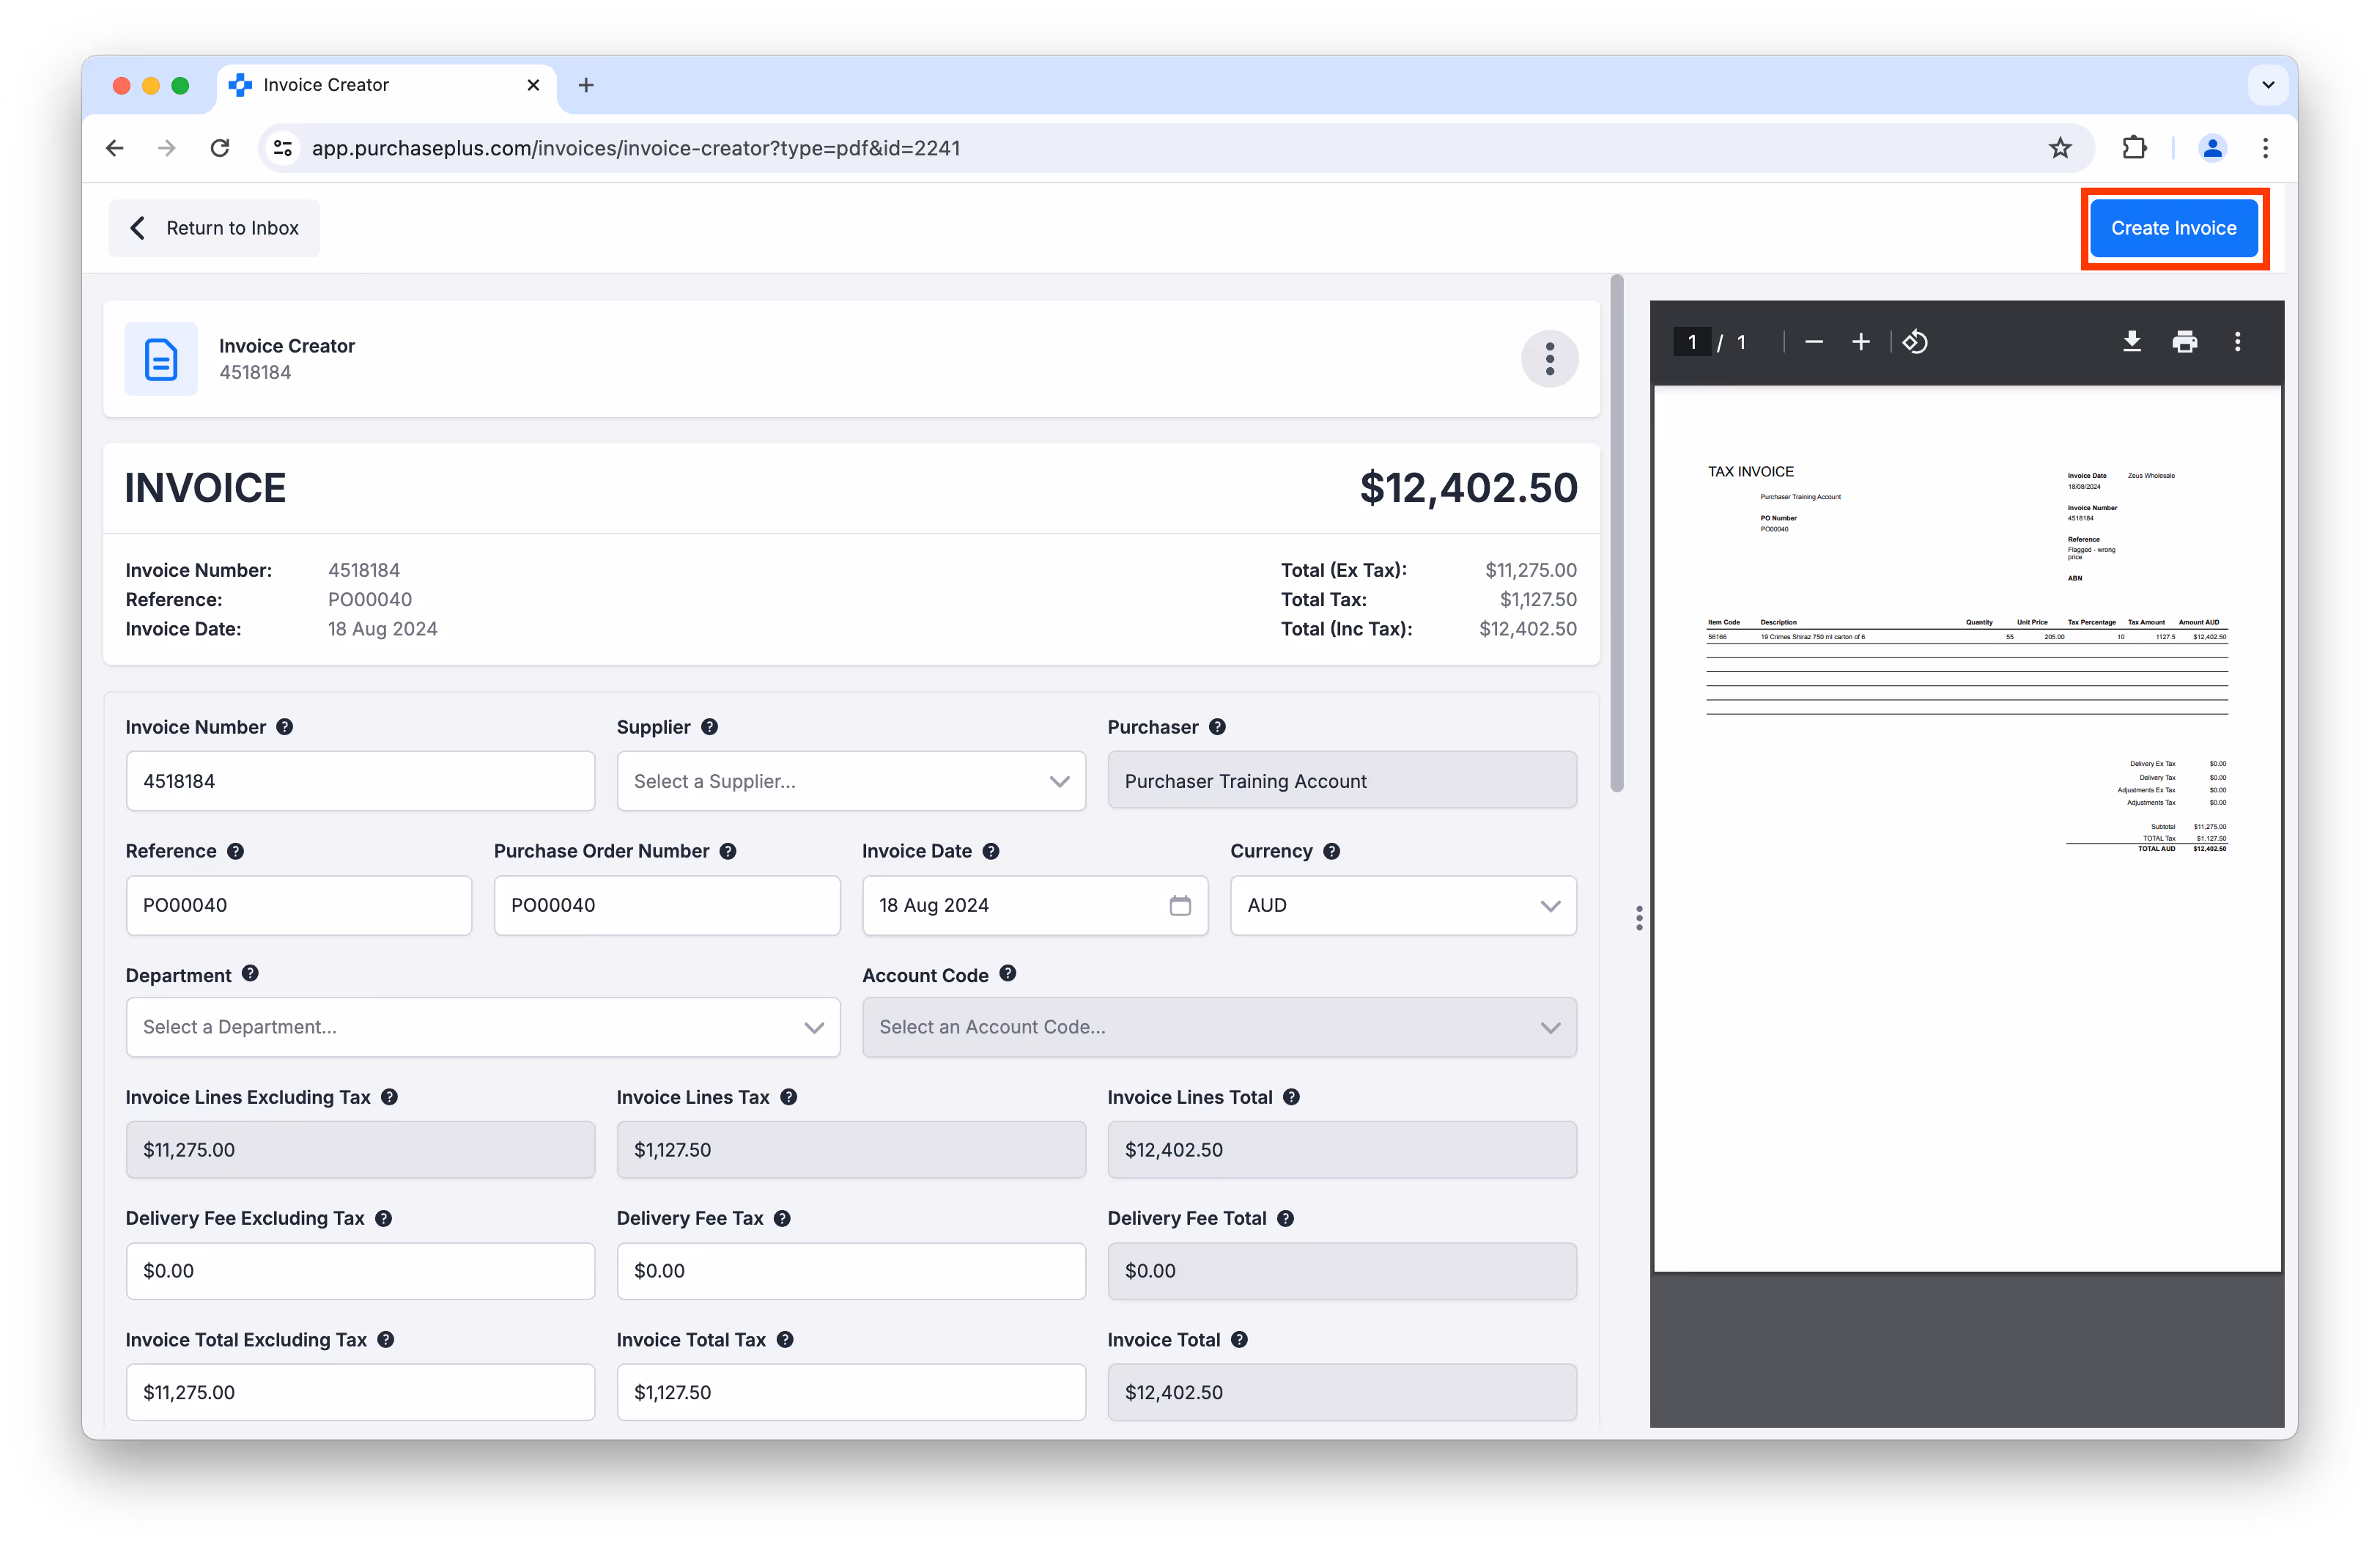Download the PDF invoice preview

2132,342
